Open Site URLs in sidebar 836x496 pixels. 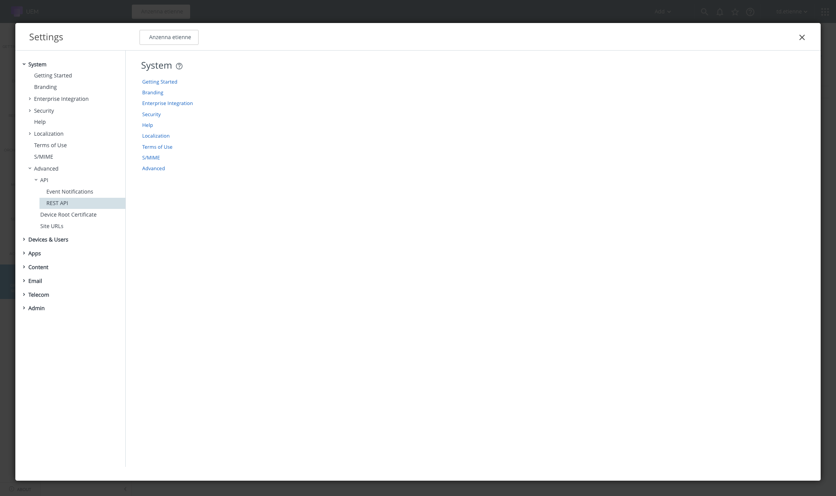point(52,226)
